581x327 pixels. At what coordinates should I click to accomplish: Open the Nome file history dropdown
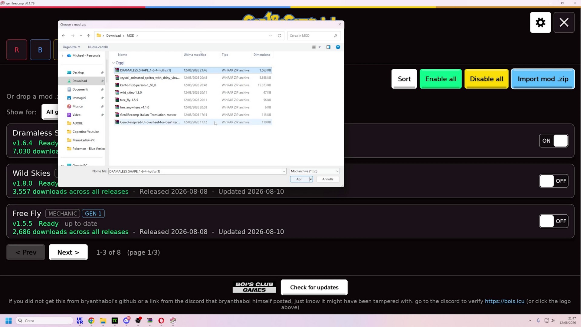tap(284, 171)
